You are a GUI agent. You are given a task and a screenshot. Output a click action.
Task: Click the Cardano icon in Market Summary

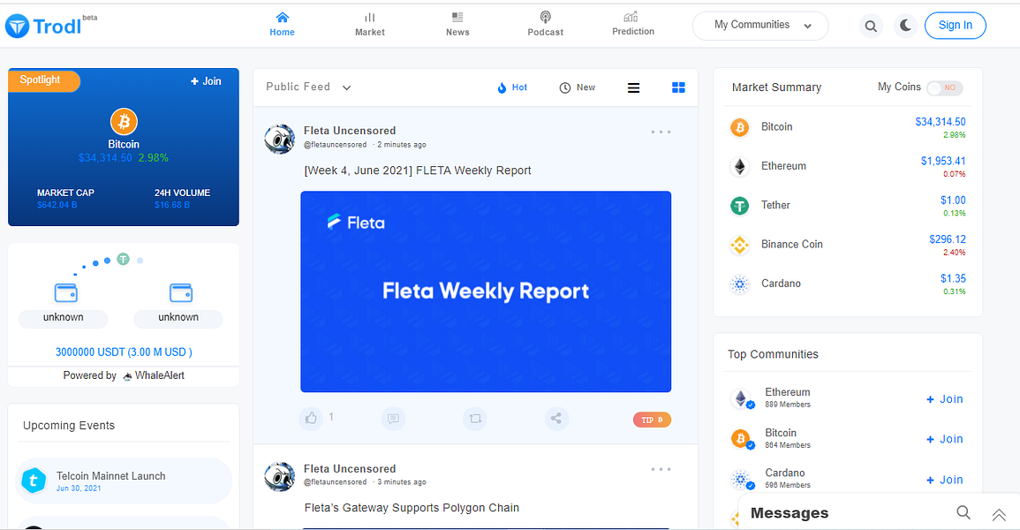pyautogui.click(x=740, y=284)
